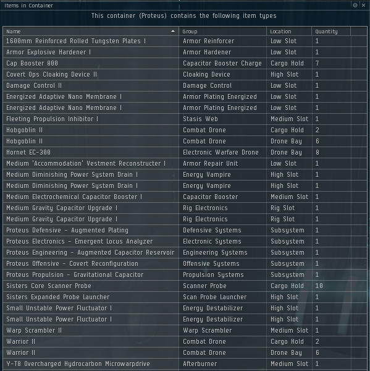
Task: Select 1600mm Reinforced Rolled Tungsten Plates I
Action: (x=185, y=41)
